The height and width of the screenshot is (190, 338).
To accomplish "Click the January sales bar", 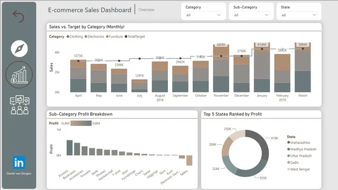I will pos(262,68).
